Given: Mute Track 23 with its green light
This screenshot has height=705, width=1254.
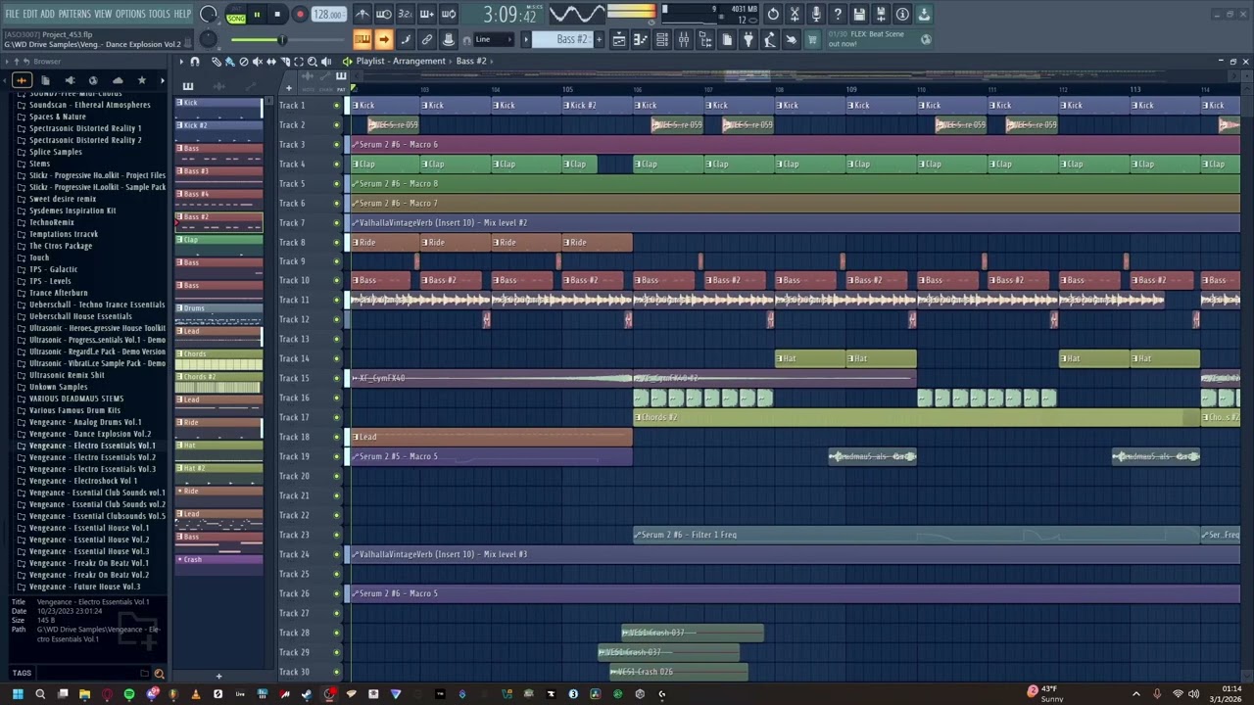Looking at the screenshot, I should pos(337,535).
